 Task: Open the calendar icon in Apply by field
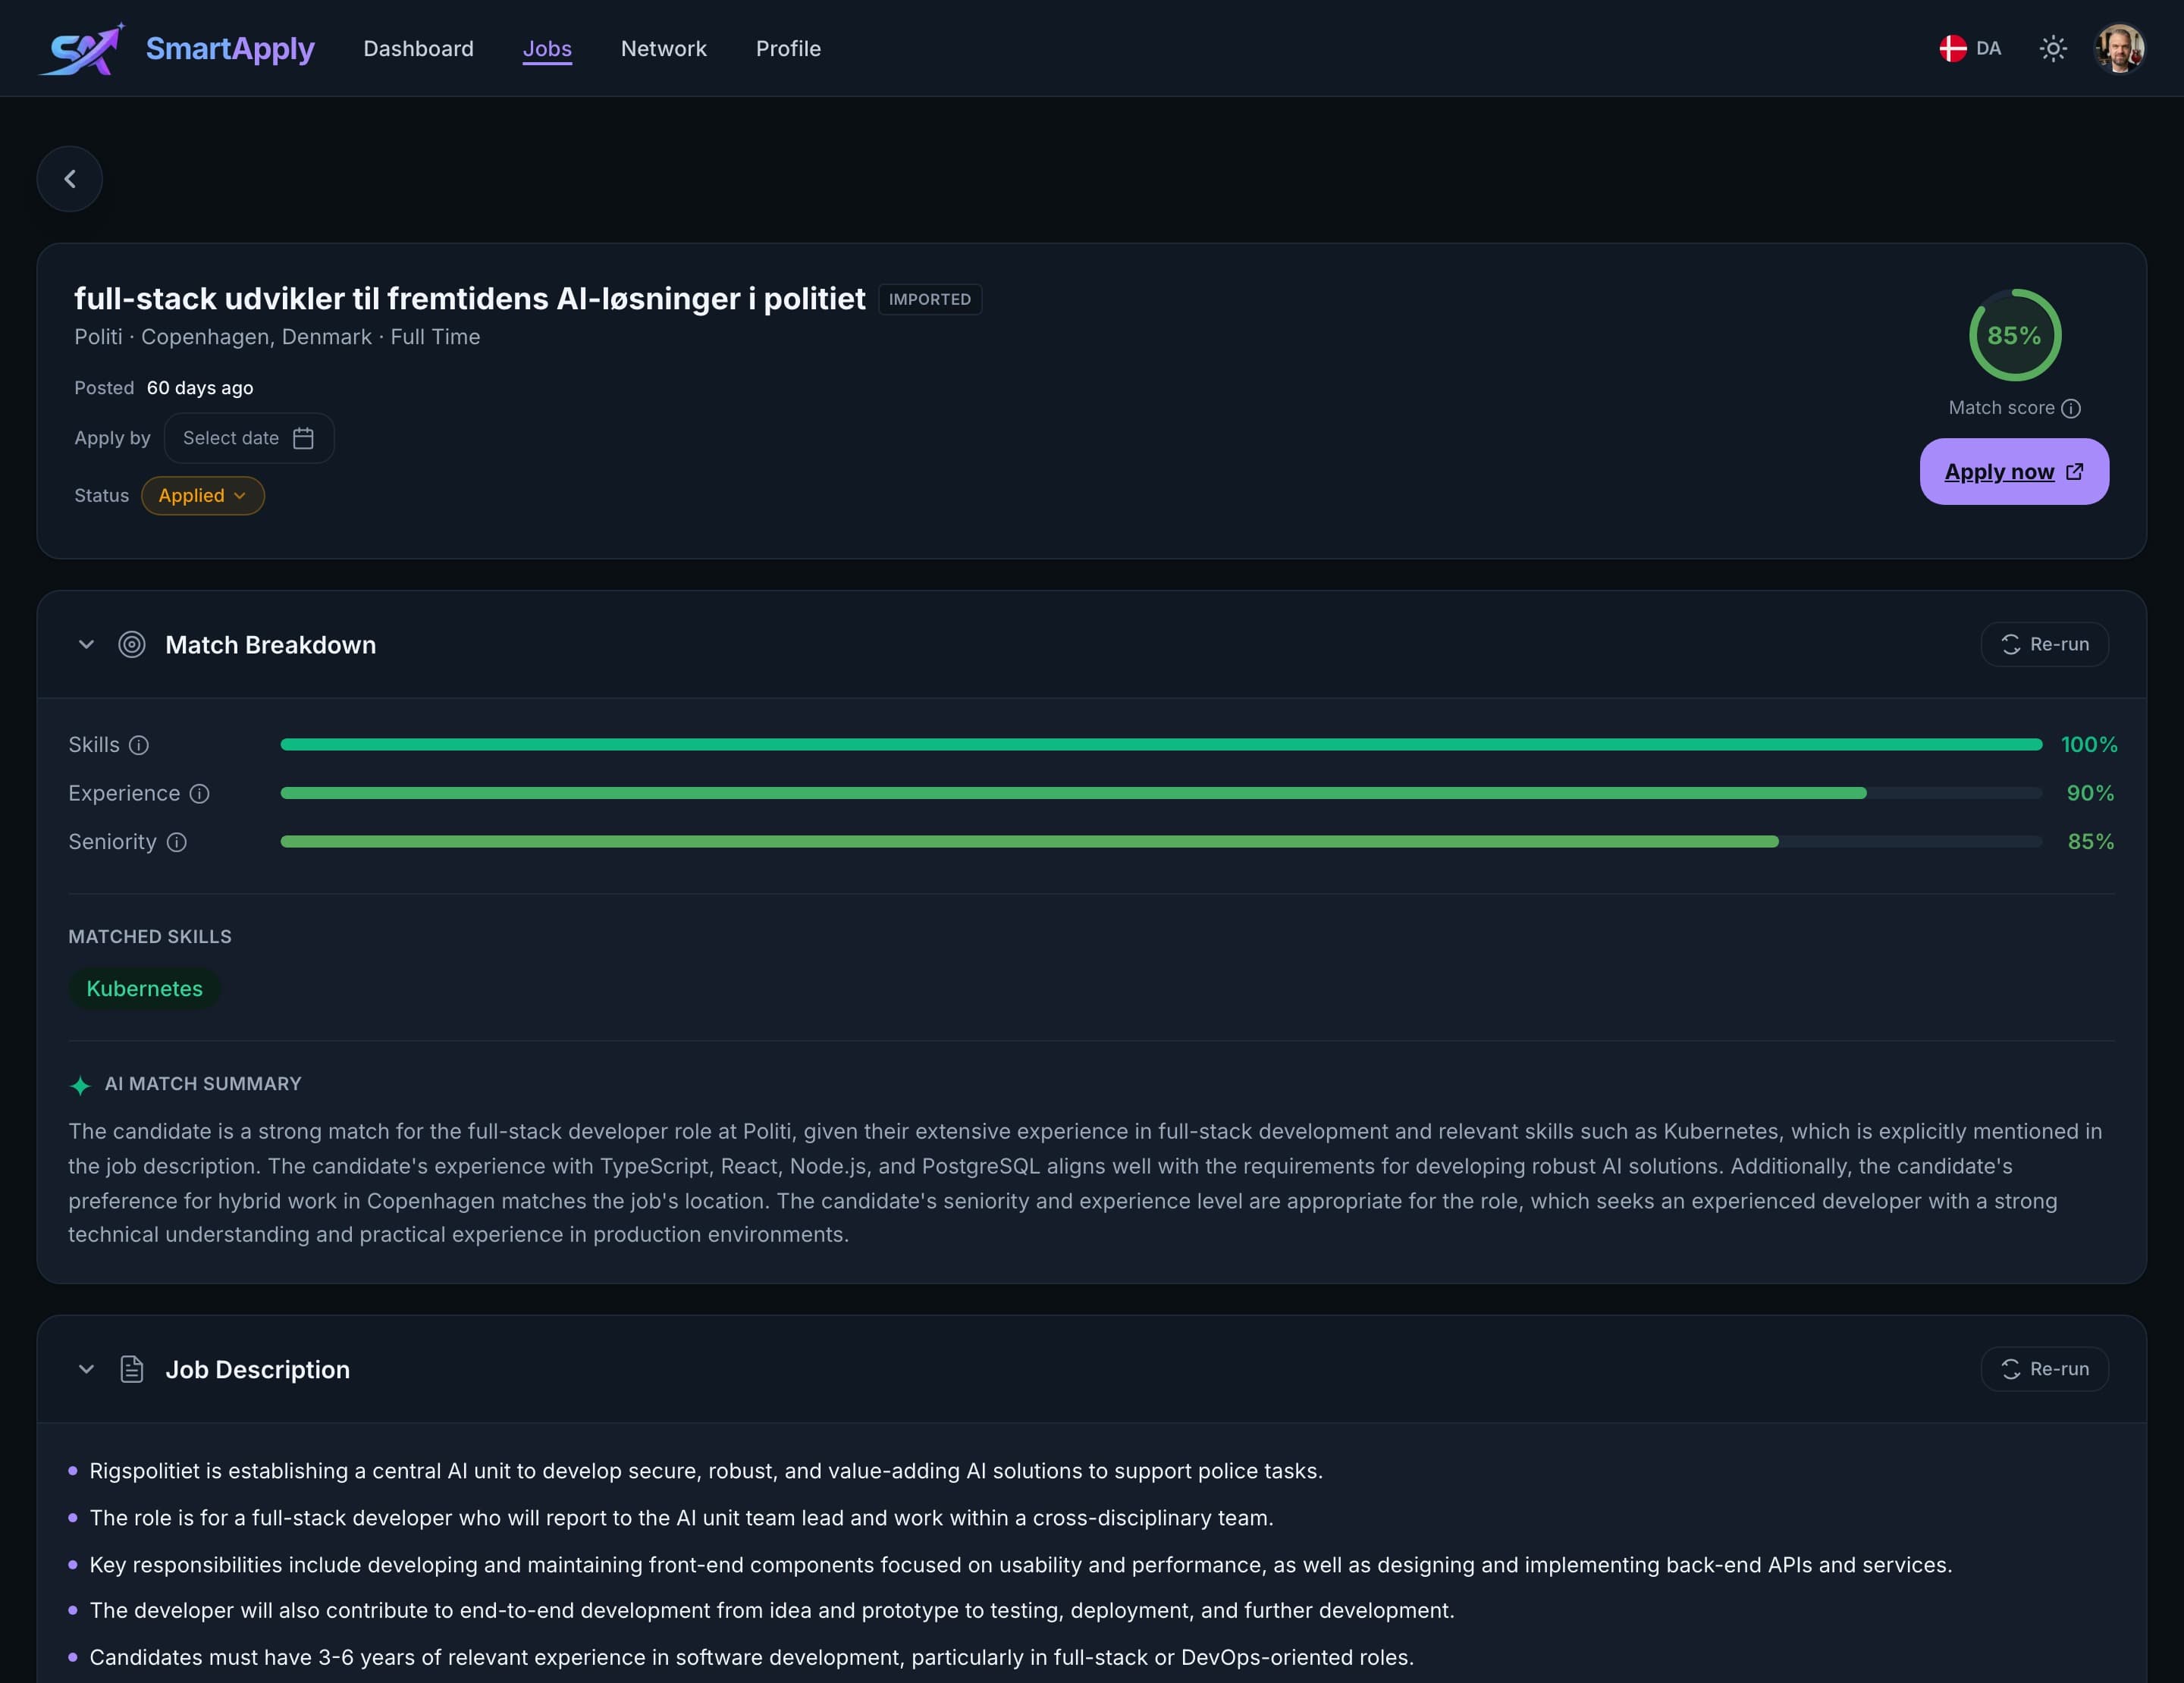[x=303, y=437]
